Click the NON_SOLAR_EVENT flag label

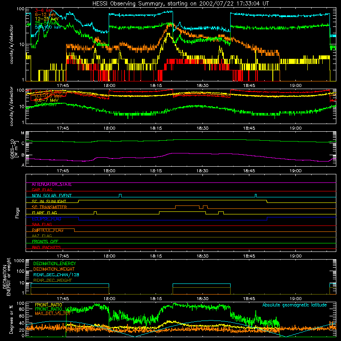tap(52, 196)
